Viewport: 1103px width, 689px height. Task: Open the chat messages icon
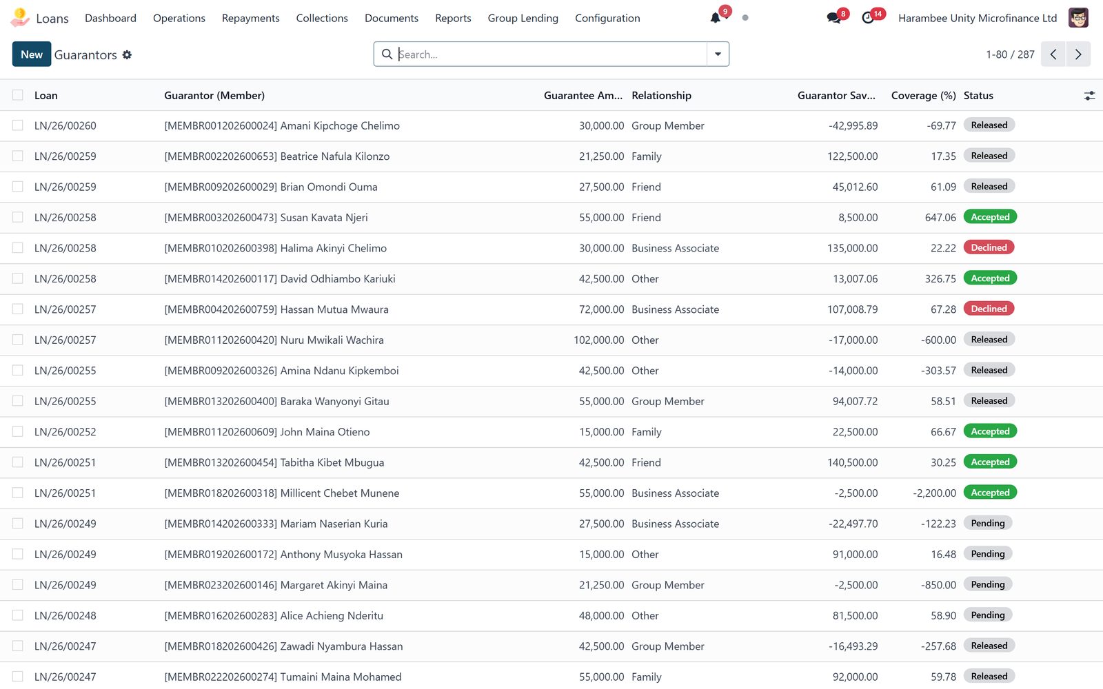click(833, 18)
